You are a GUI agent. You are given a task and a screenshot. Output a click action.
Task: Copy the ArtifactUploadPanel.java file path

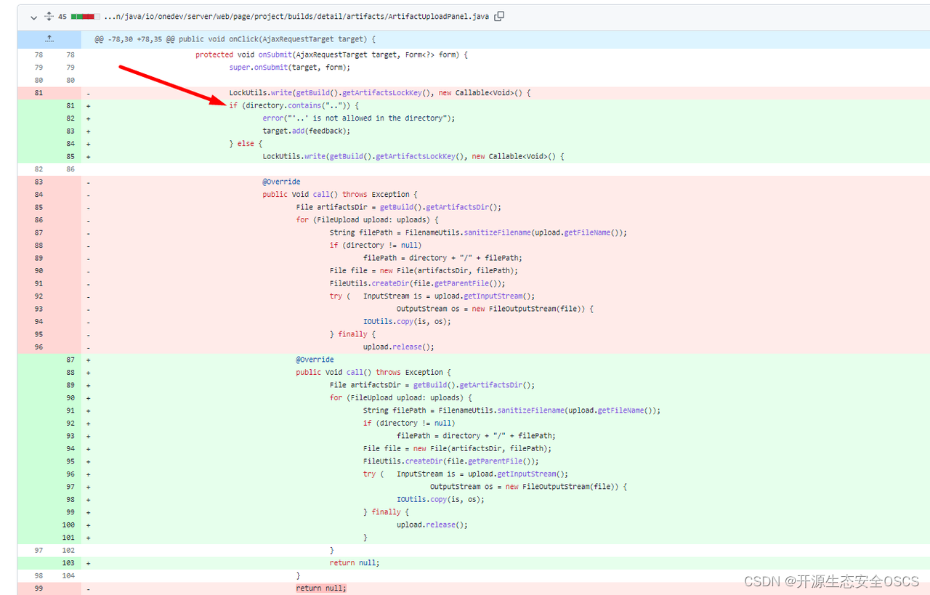499,16
